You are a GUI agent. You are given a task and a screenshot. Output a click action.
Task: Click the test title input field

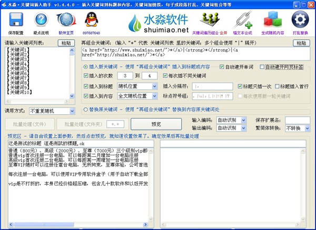tap(81, 144)
